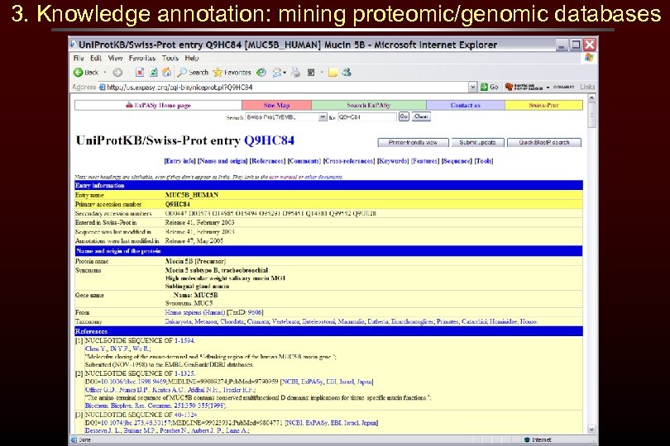The height and width of the screenshot is (446, 670).
Task: Click the Forward navigation arrow icon
Action: click(x=117, y=73)
